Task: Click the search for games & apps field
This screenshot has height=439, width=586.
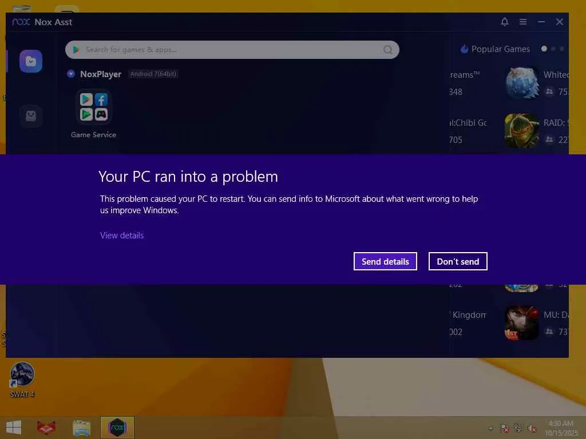Action: tap(232, 50)
